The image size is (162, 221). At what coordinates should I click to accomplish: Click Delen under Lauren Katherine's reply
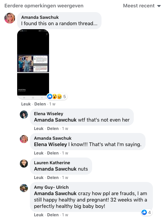tap(53, 178)
